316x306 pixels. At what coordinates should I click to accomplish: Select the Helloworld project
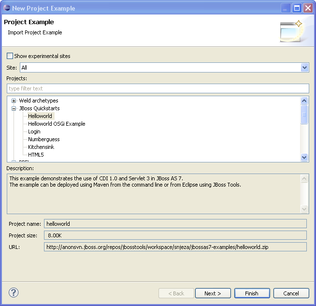pos(40,116)
